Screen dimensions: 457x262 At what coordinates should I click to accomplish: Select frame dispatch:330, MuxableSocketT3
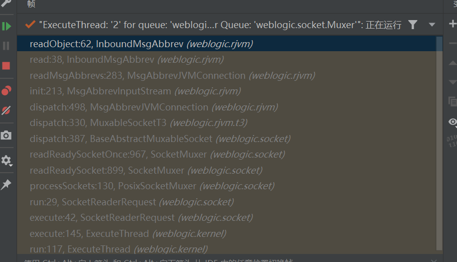(227, 122)
